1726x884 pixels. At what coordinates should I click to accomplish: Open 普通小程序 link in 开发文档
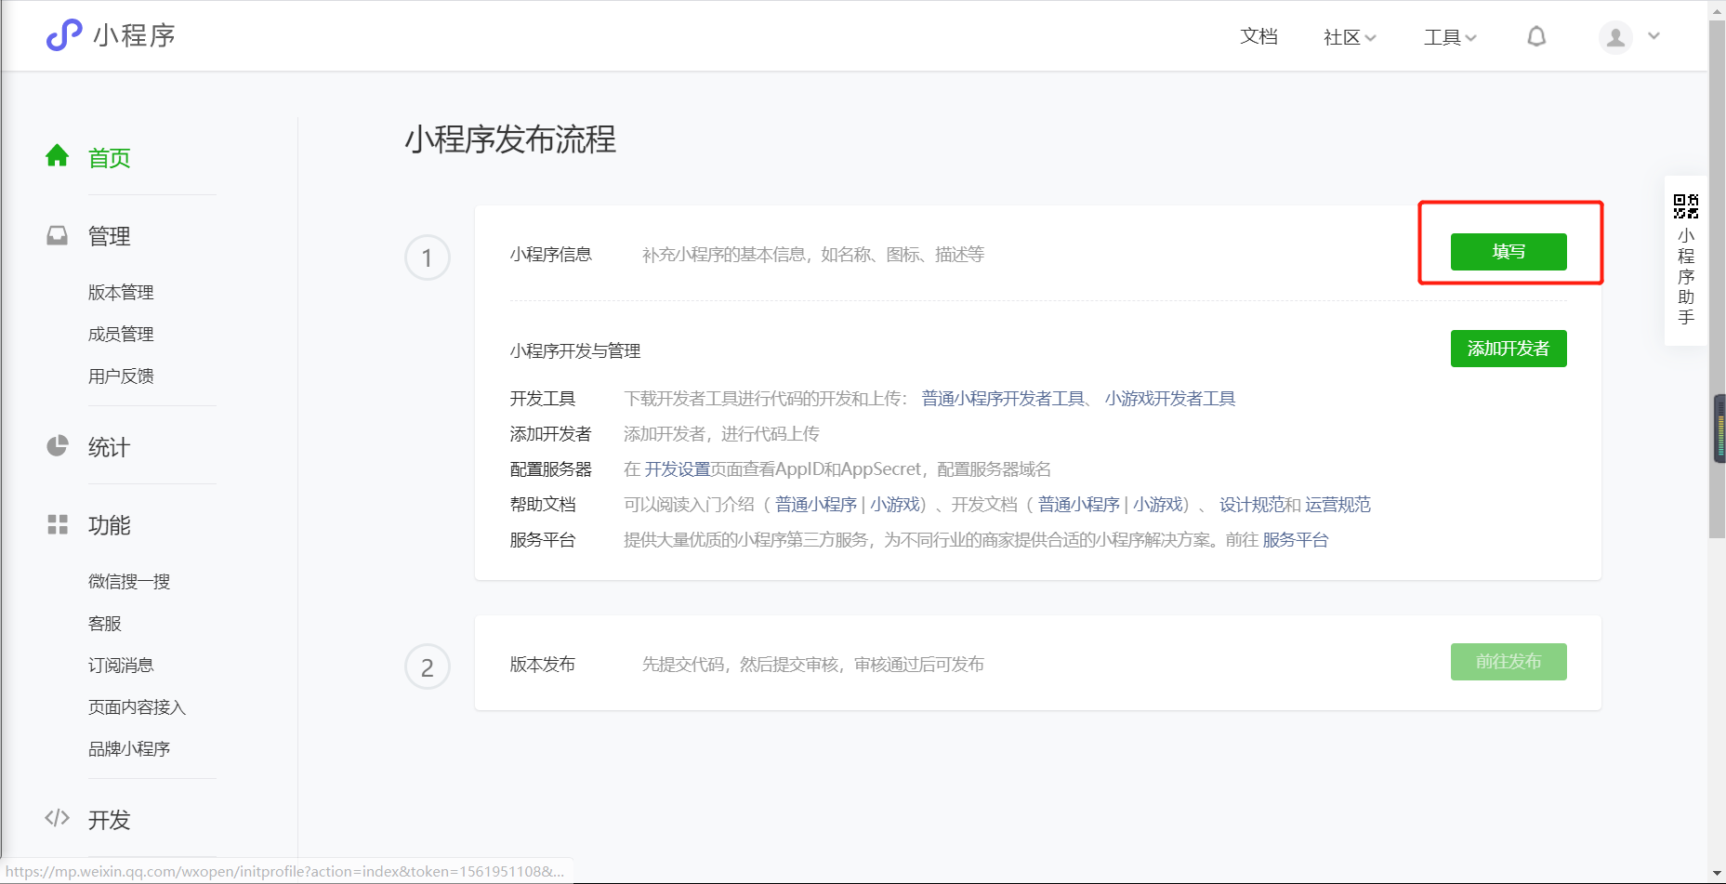[x=1079, y=505]
